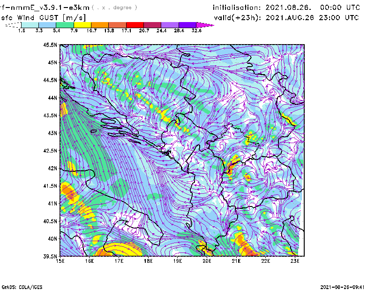Viewport: 375px width, 290px height.
Task: Click the 15E longitude axis label
Action: 60,261
